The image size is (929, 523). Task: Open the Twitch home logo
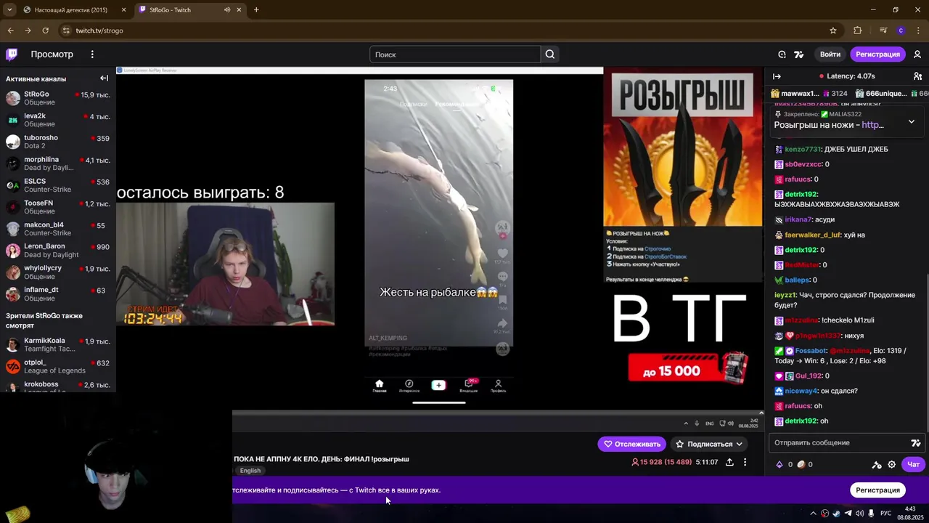click(x=12, y=54)
